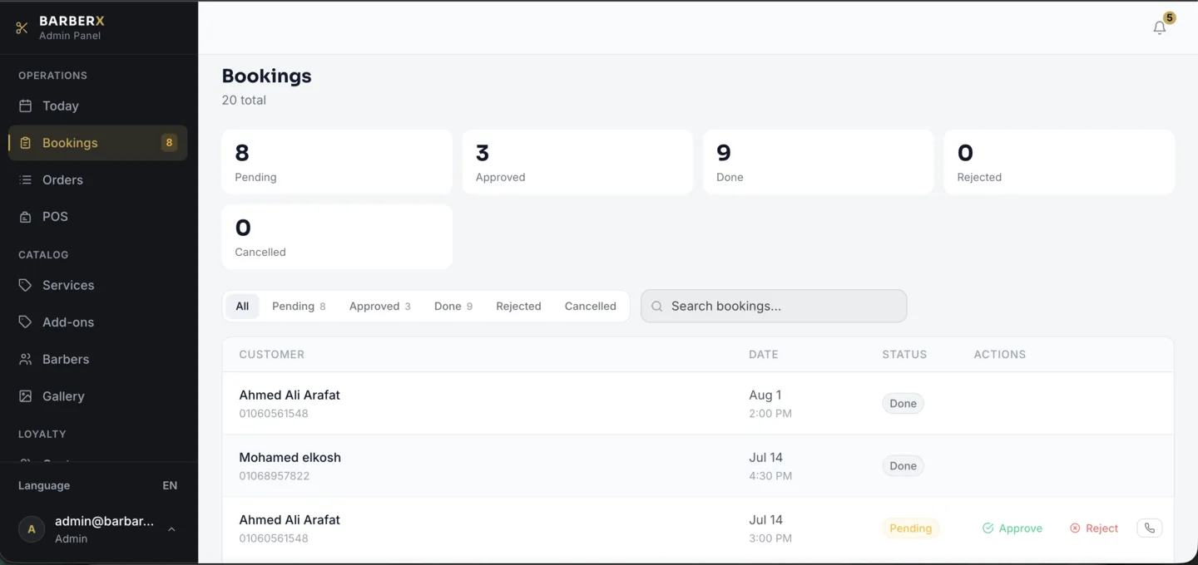The image size is (1198, 565).
Task: Select the Done 9 filter tab
Action: [453, 306]
